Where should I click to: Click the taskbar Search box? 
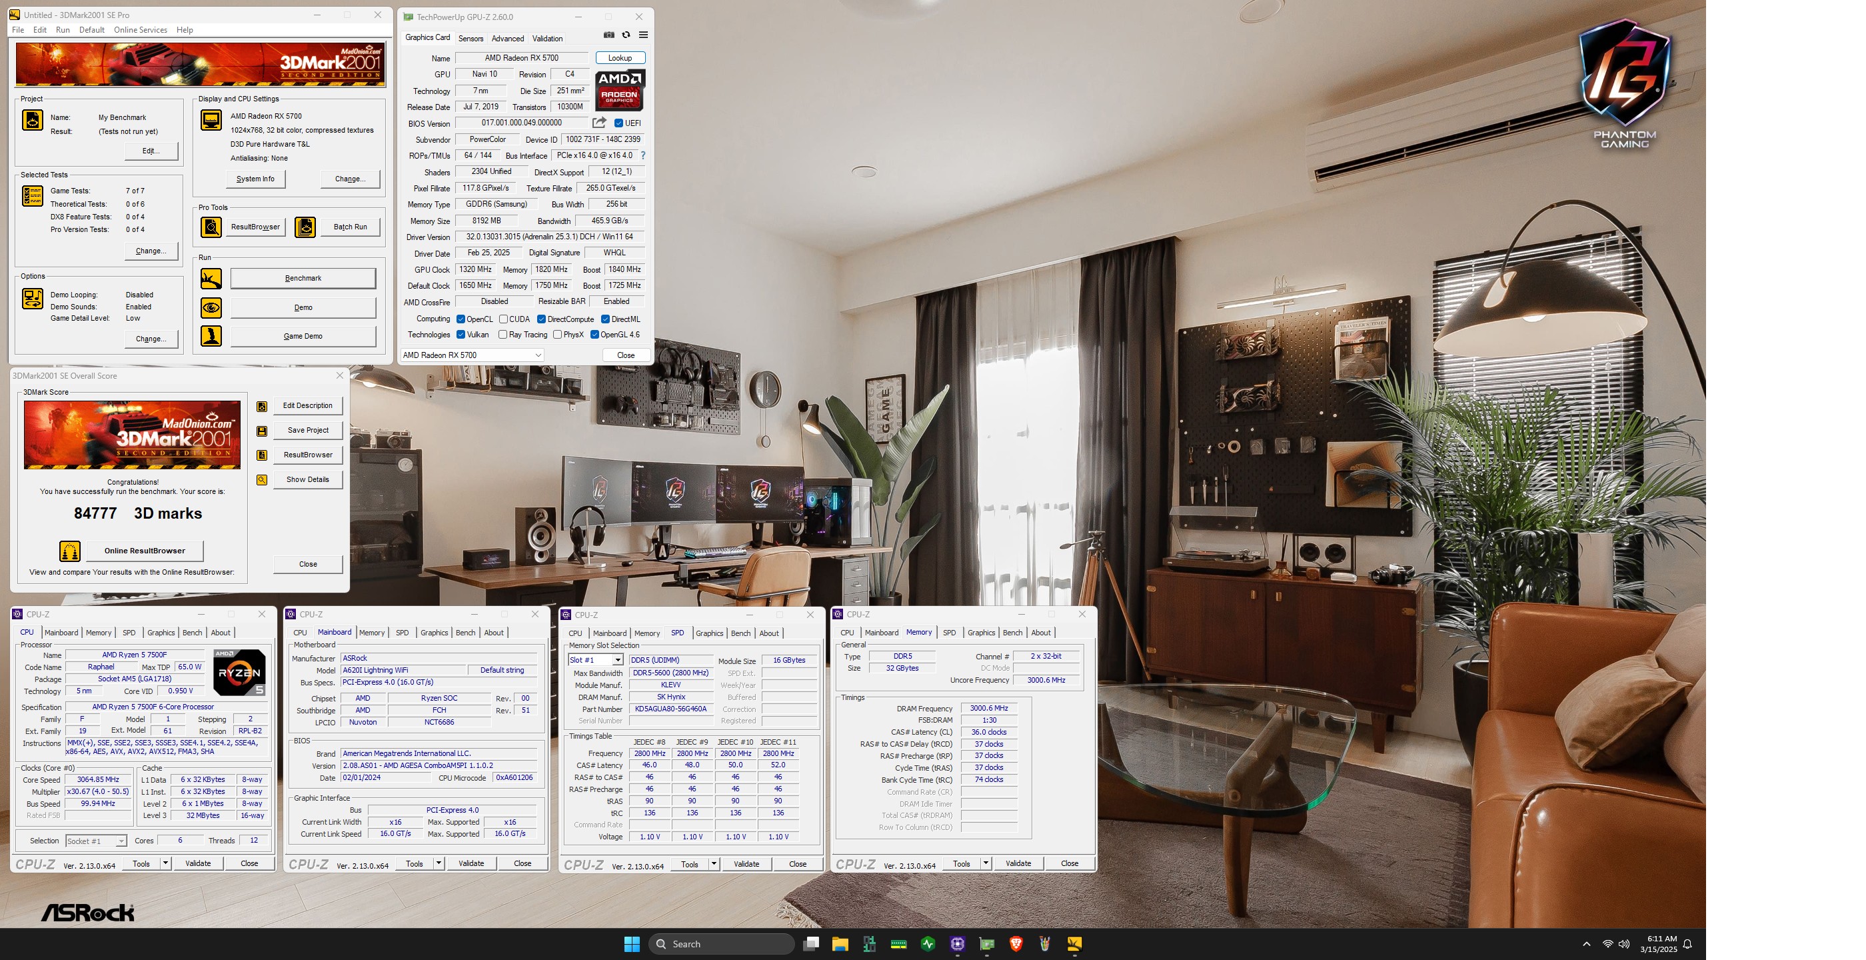(722, 944)
